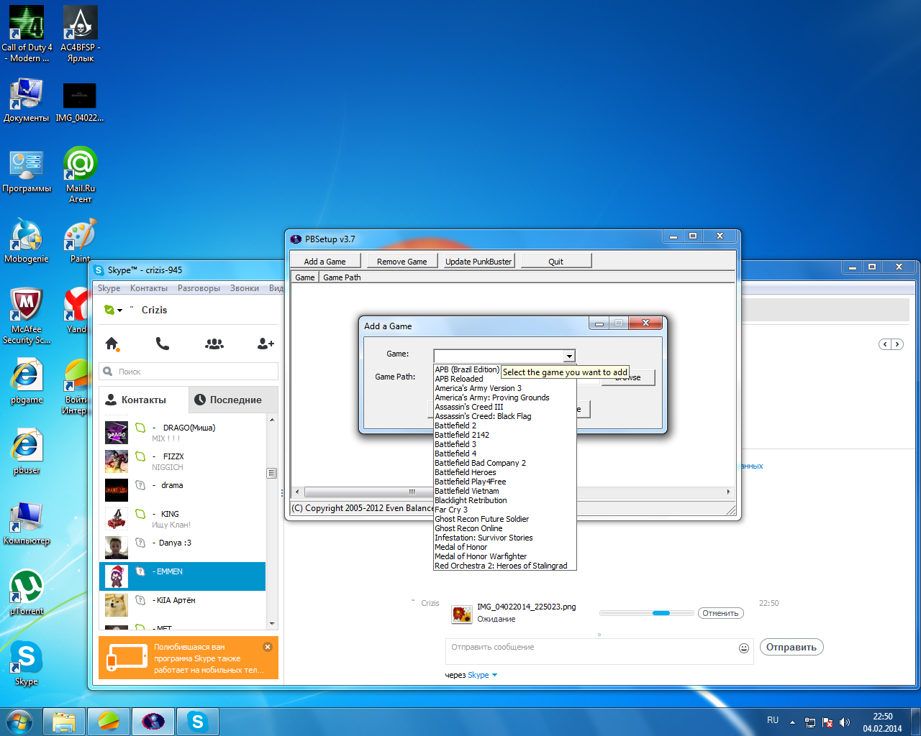
Task: Choose Red Orchestra 2: Heroes of Stalingrad
Action: pos(505,566)
